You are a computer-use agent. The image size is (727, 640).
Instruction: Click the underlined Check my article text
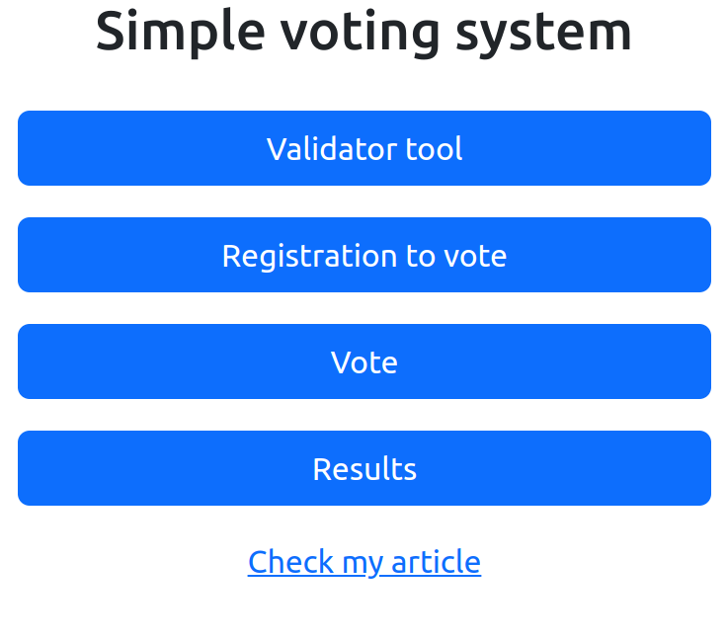pos(363,561)
